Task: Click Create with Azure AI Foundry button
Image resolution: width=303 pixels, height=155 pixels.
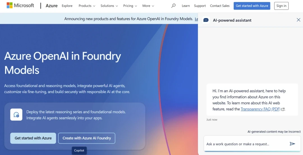Action: point(87,138)
